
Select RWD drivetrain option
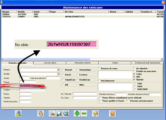(x=135, y=86)
